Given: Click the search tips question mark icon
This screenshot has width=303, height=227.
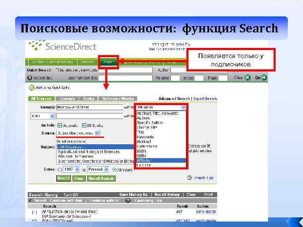Looking at the screenshot, I should (x=29, y=78).
